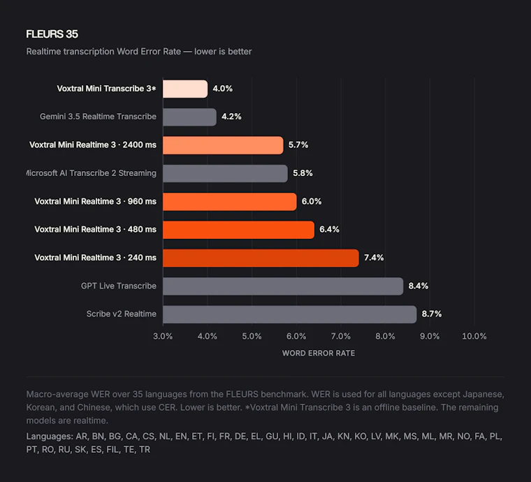Viewport: 531px width, 482px height.
Task: Click the Voxtral Mini Transcribe 3 bar
Action: coord(185,89)
